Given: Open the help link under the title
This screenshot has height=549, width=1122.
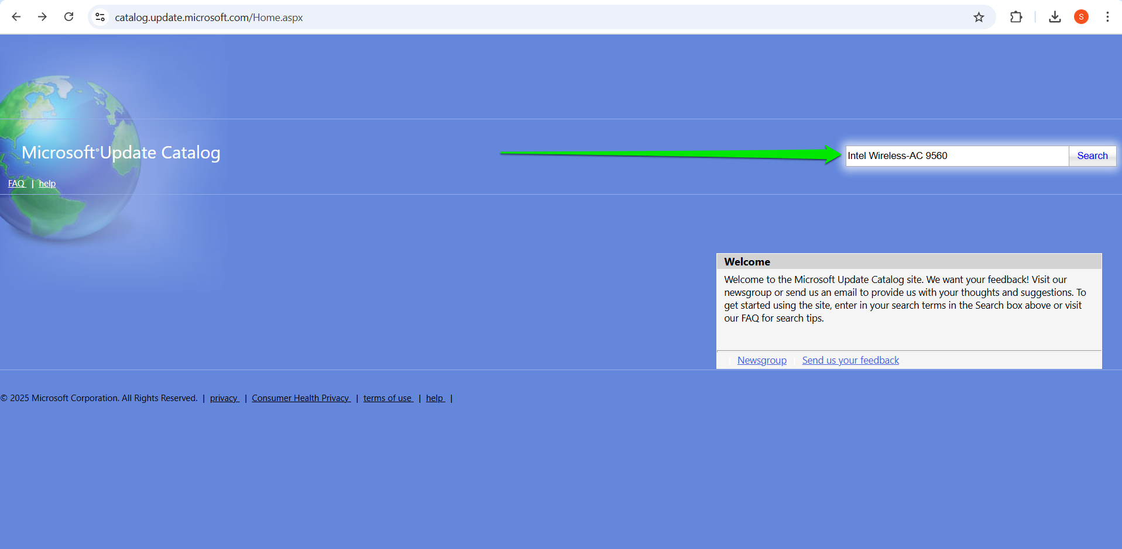Looking at the screenshot, I should tap(47, 184).
